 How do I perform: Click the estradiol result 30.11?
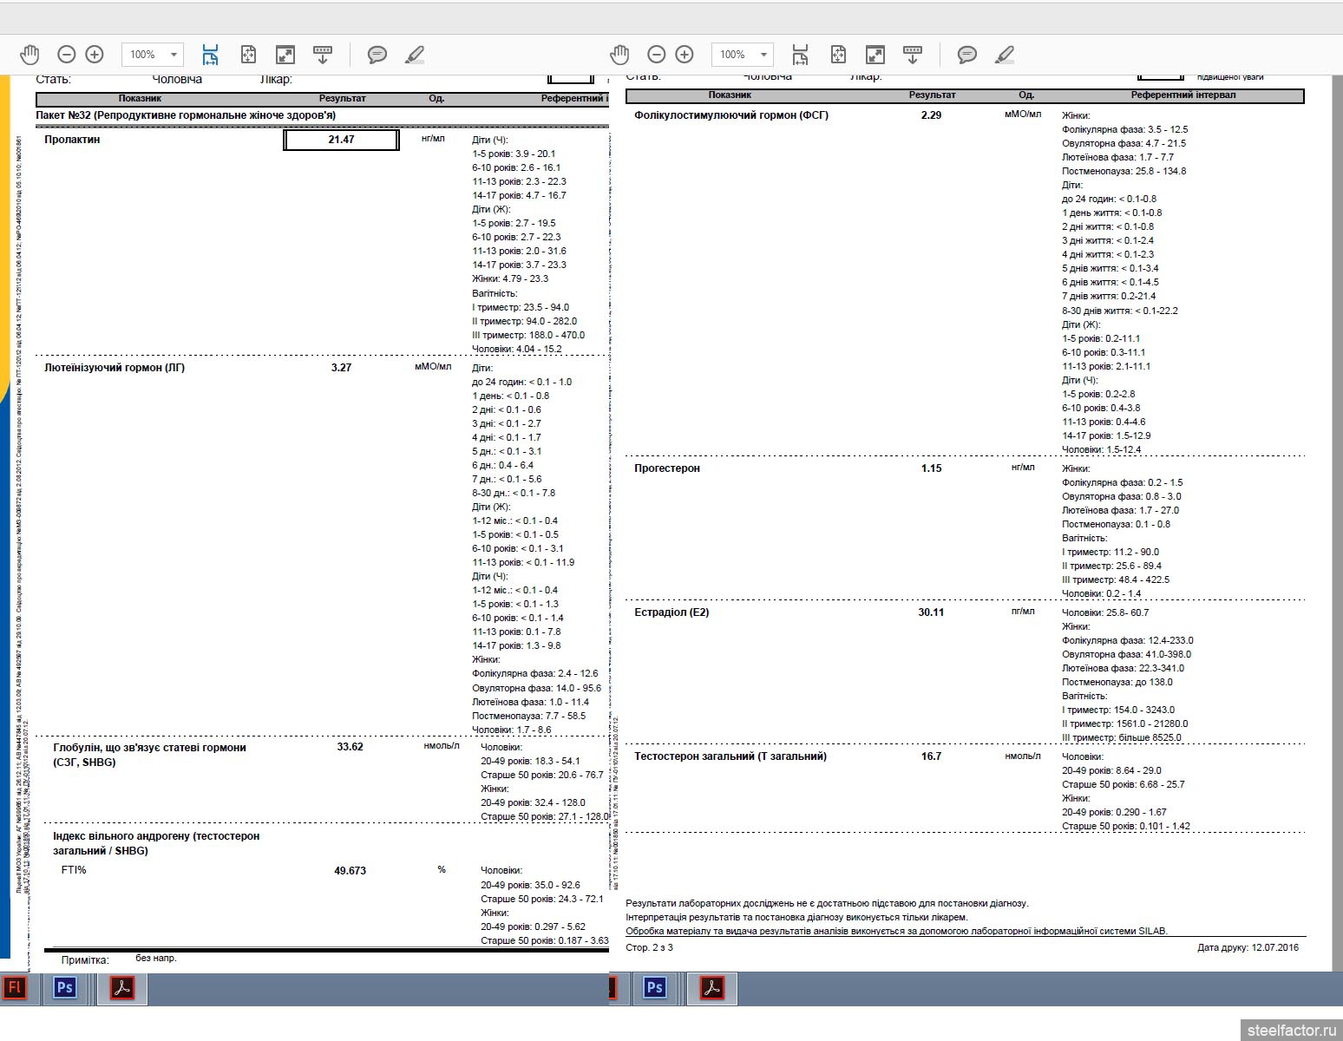point(932,612)
